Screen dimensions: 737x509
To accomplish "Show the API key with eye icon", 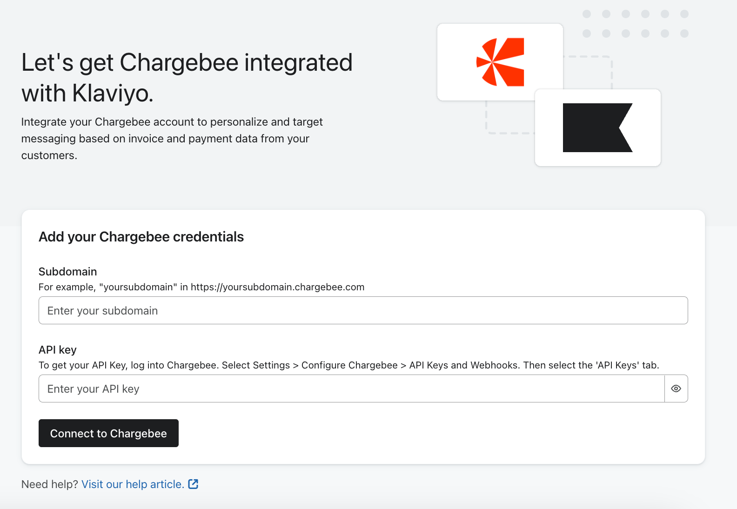I will tap(676, 388).
